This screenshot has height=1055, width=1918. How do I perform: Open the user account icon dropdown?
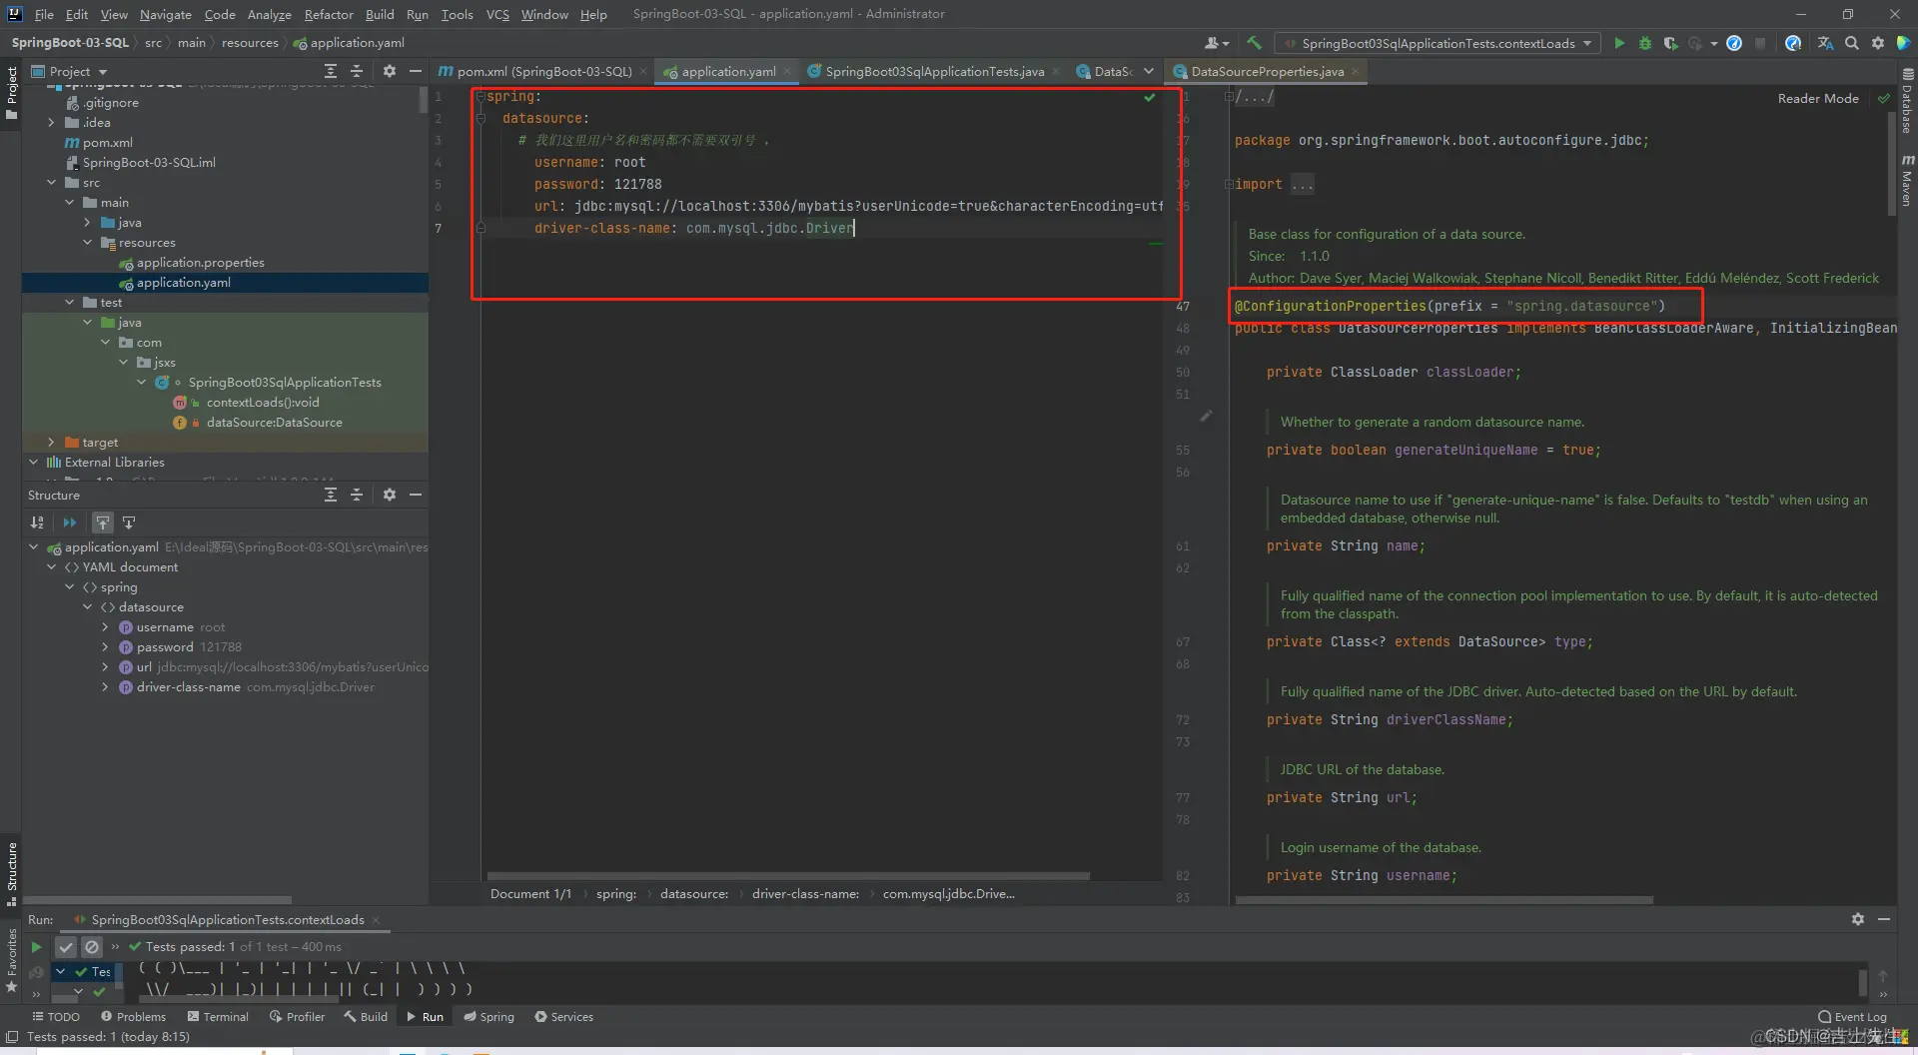click(1217, 43)
